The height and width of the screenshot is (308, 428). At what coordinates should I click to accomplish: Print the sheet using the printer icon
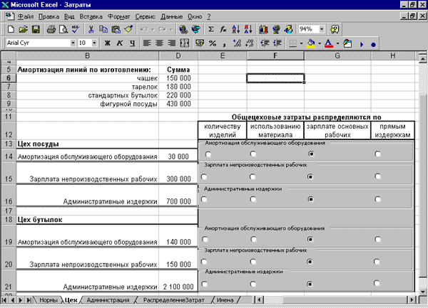[x=51, y=29]
